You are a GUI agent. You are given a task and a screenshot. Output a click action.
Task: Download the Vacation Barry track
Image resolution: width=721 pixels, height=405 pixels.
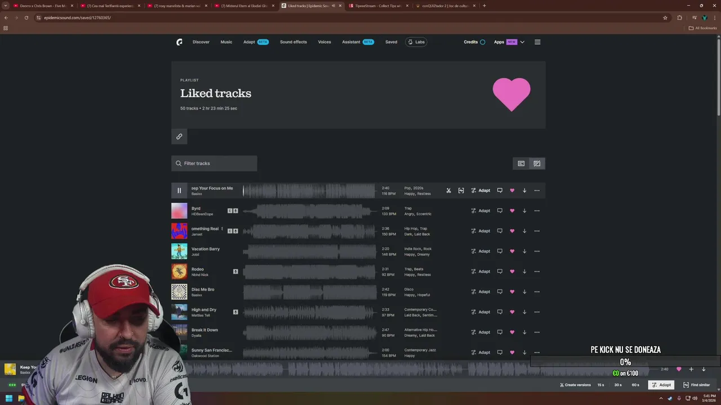point(524,251)
